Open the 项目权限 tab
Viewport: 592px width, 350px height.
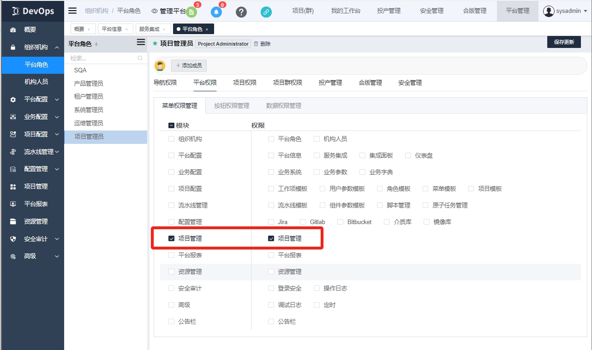click(245, 83)
